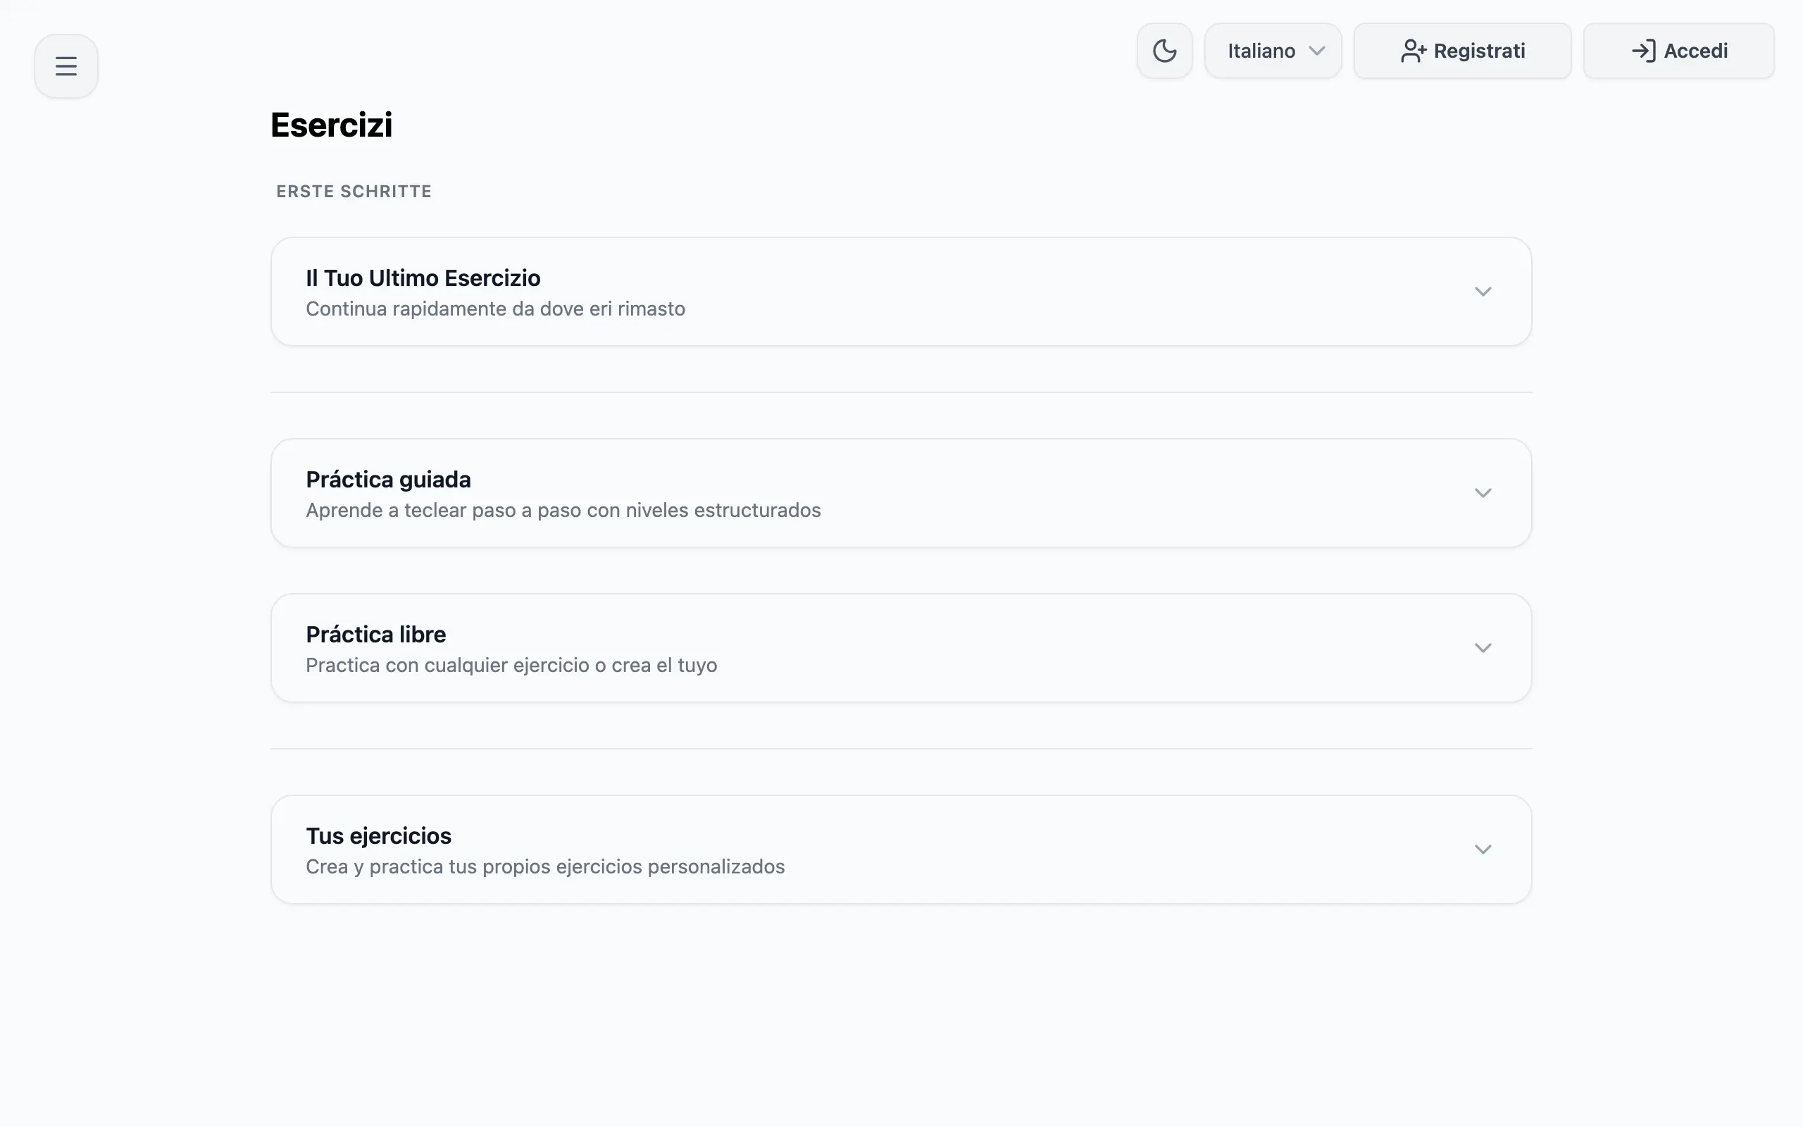Image resolution: width=1803 pixels, height=1127 pixels.
Task: Open the Italiano language dropdown
Action: 1273,50
